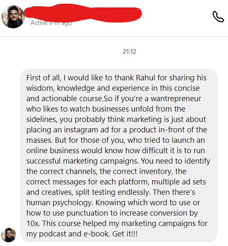Click the words "Get it!!!" ending the message
The width and height of the screenshot is (228, 246).
tap(125, 234)
